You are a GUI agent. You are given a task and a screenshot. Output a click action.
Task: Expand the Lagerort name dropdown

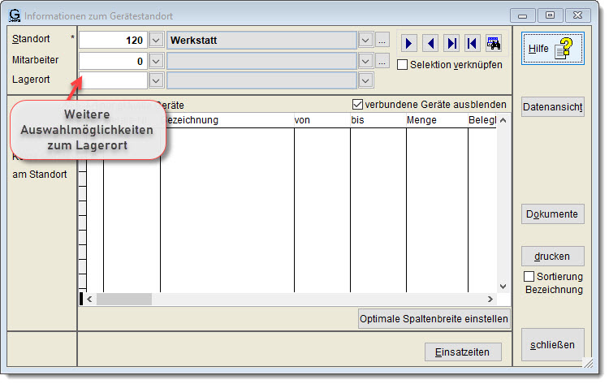pyautogui.click(x=365, y=80)
